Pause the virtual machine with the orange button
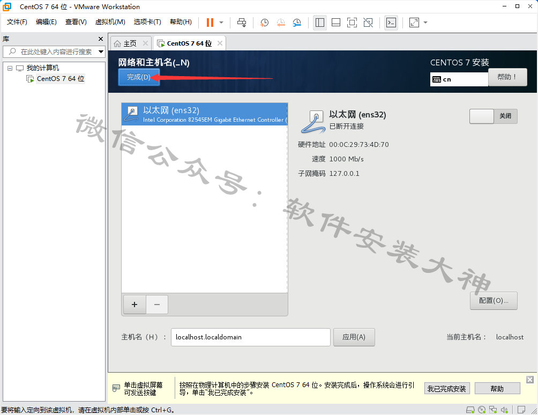This screenshot has height=415, width=538. click(210, 23)
